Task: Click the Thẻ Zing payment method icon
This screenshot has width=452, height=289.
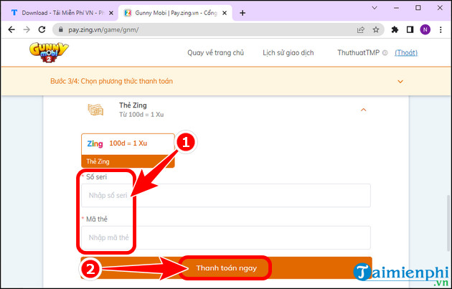Action: coord(95,110)
